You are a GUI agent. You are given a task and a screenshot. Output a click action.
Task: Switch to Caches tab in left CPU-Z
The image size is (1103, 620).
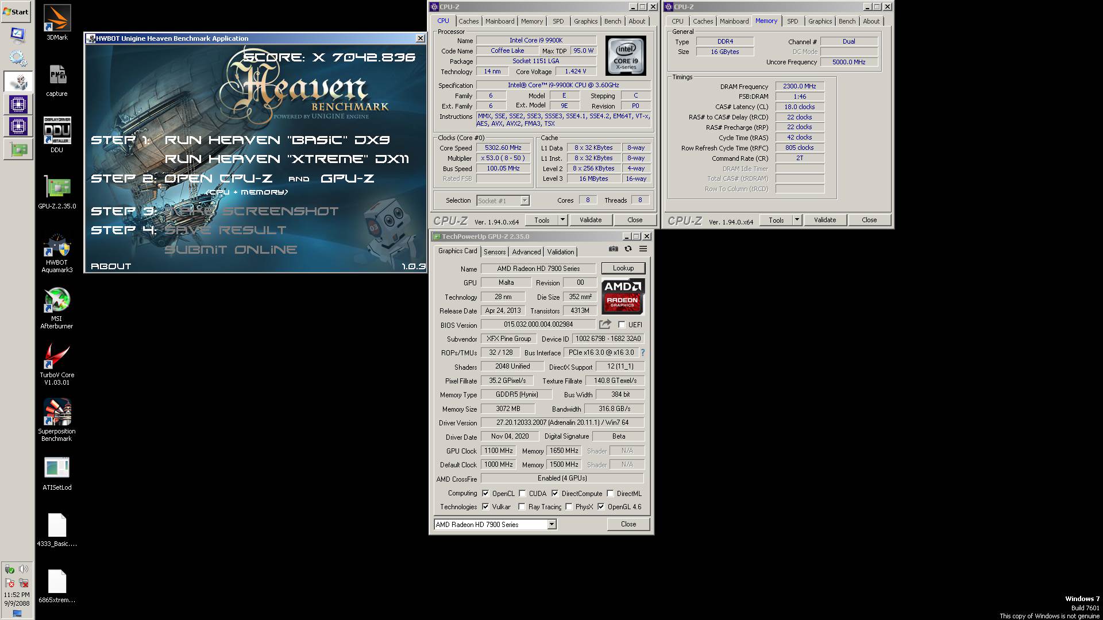pyautogui.click(x=468, y=21)
